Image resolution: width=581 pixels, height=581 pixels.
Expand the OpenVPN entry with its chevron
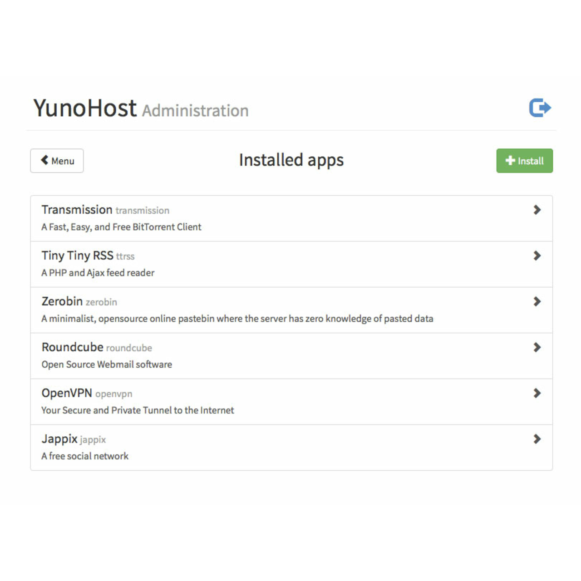pyautogui.click(x=537, y=393)
